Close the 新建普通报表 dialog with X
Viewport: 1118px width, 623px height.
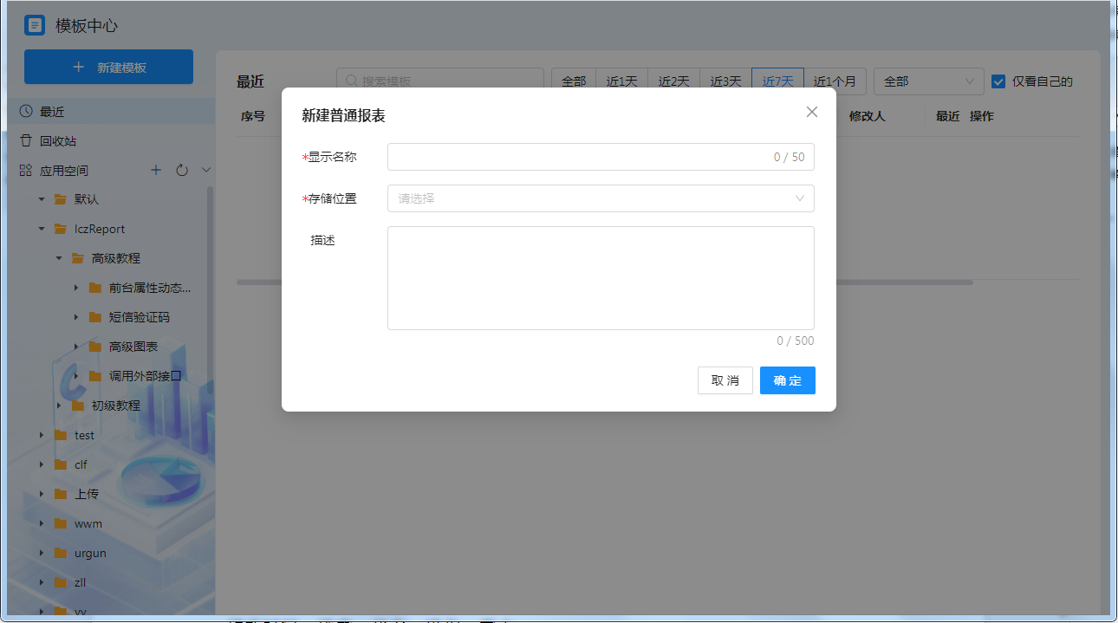[812, 112]
